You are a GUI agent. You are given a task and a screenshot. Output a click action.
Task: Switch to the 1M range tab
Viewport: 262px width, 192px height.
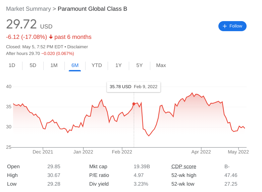(54, 65)
